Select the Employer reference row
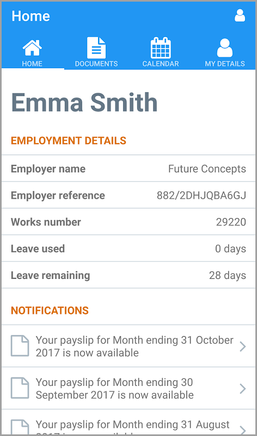 point(128,195)
